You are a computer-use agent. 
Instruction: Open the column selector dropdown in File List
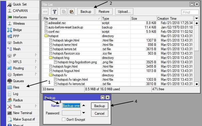(x=196, y=19)
